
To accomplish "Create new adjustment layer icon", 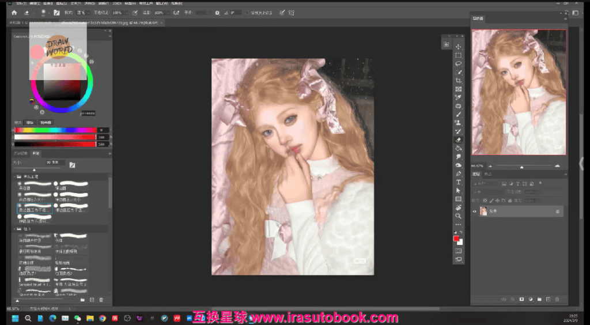I will point(531,299).
